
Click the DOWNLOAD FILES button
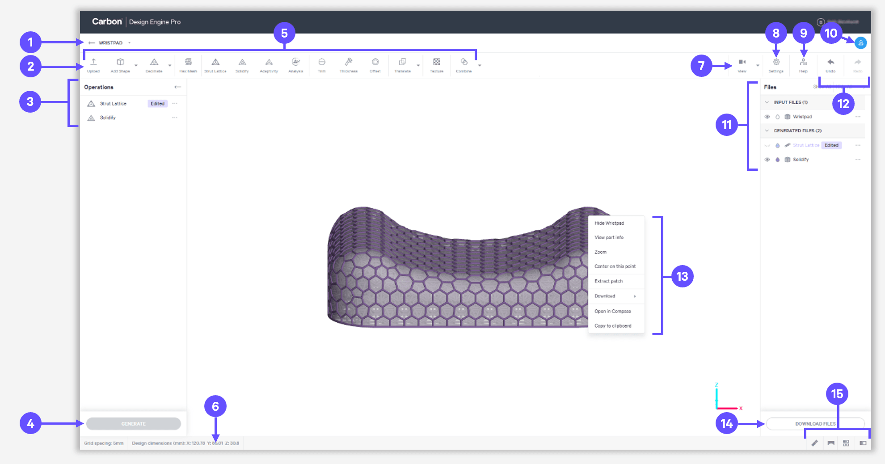pos(815,424)
